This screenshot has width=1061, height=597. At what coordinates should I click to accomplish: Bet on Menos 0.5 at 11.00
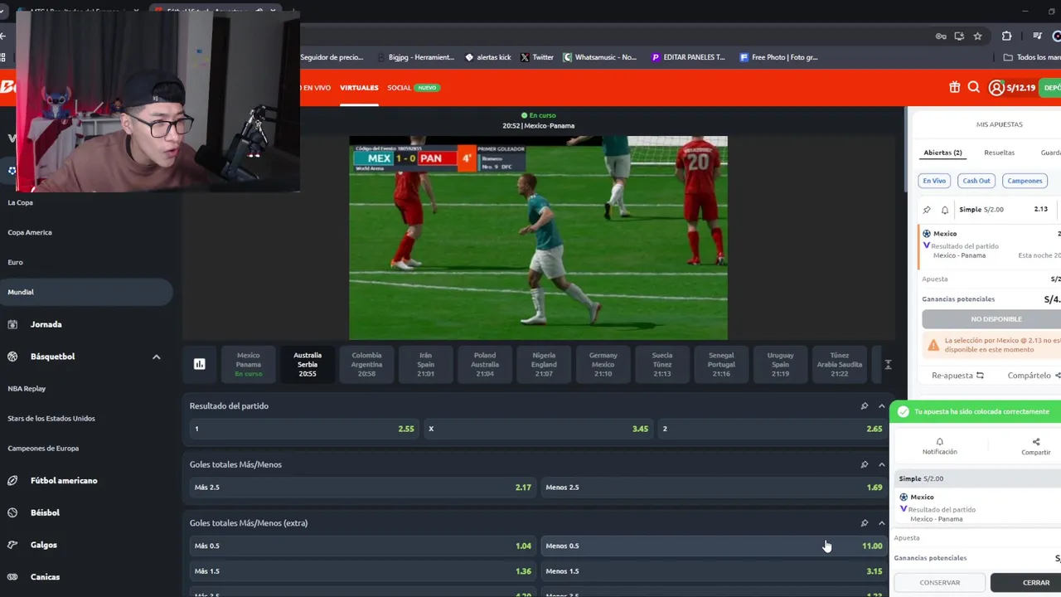coord(714,546)
